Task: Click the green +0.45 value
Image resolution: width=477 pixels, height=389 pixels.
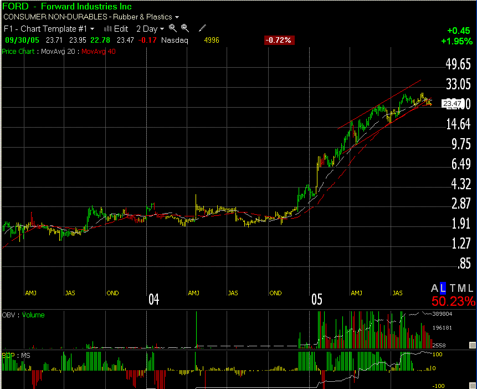Action: pos(459,31)
